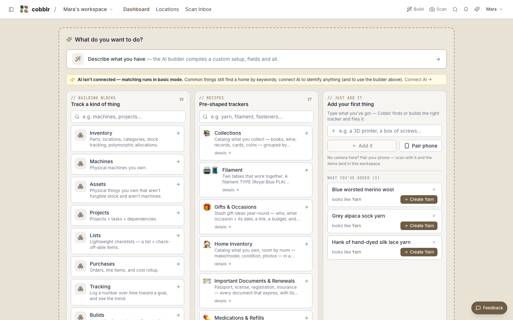Screen dimensions: 513x320
Task: Dismiss Blue worsted merino wool item
Action: click(x=434, y=190)
